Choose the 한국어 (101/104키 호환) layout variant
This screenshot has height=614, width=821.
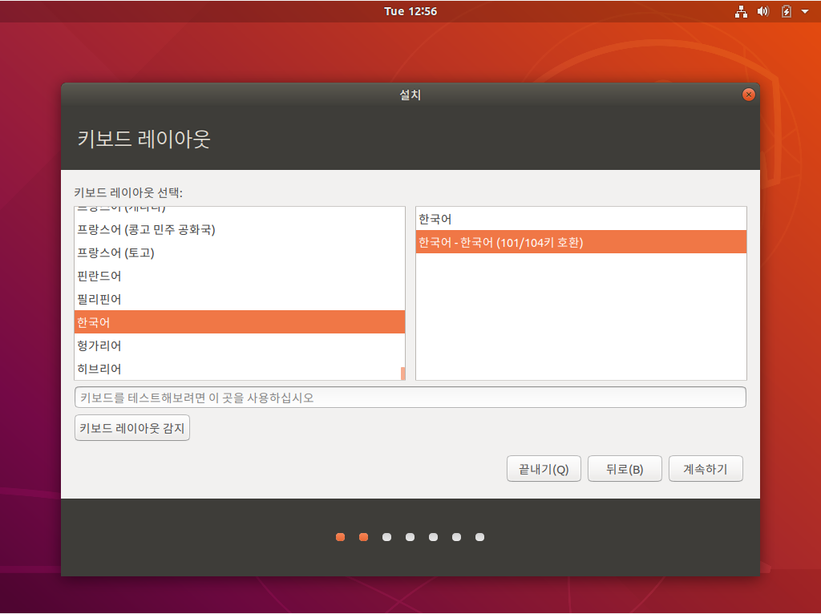580,241
